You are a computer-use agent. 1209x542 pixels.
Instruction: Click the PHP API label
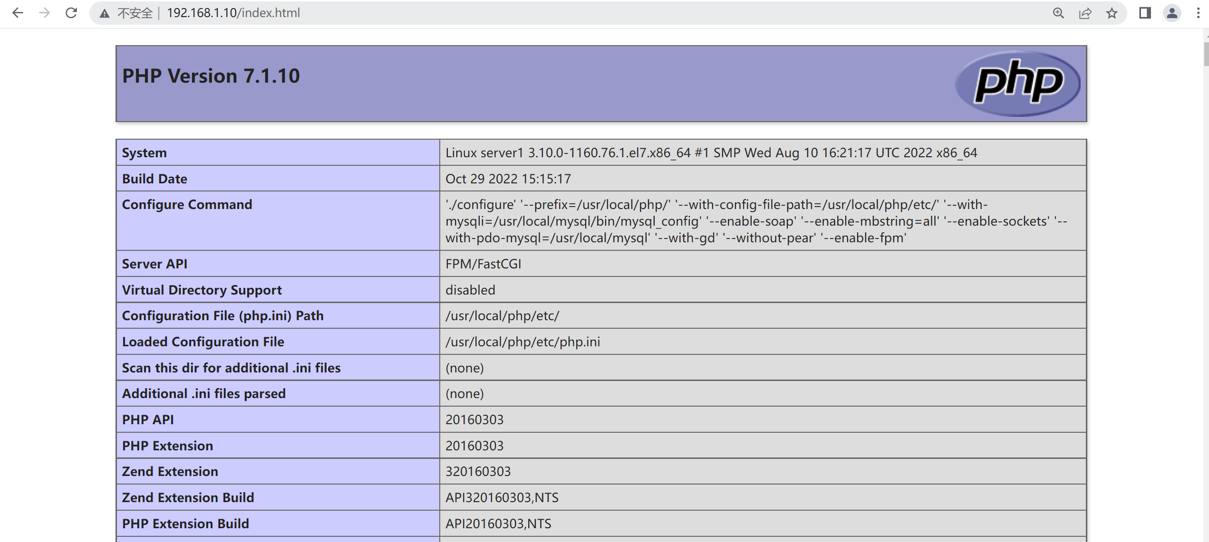pos(148,420)
